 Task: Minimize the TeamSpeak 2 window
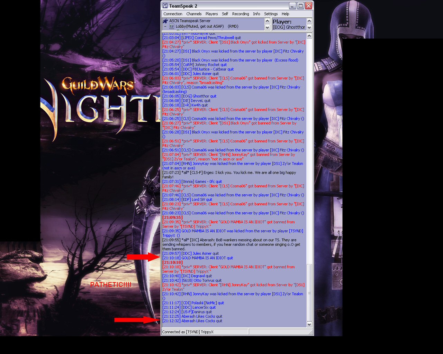(293, 6)
